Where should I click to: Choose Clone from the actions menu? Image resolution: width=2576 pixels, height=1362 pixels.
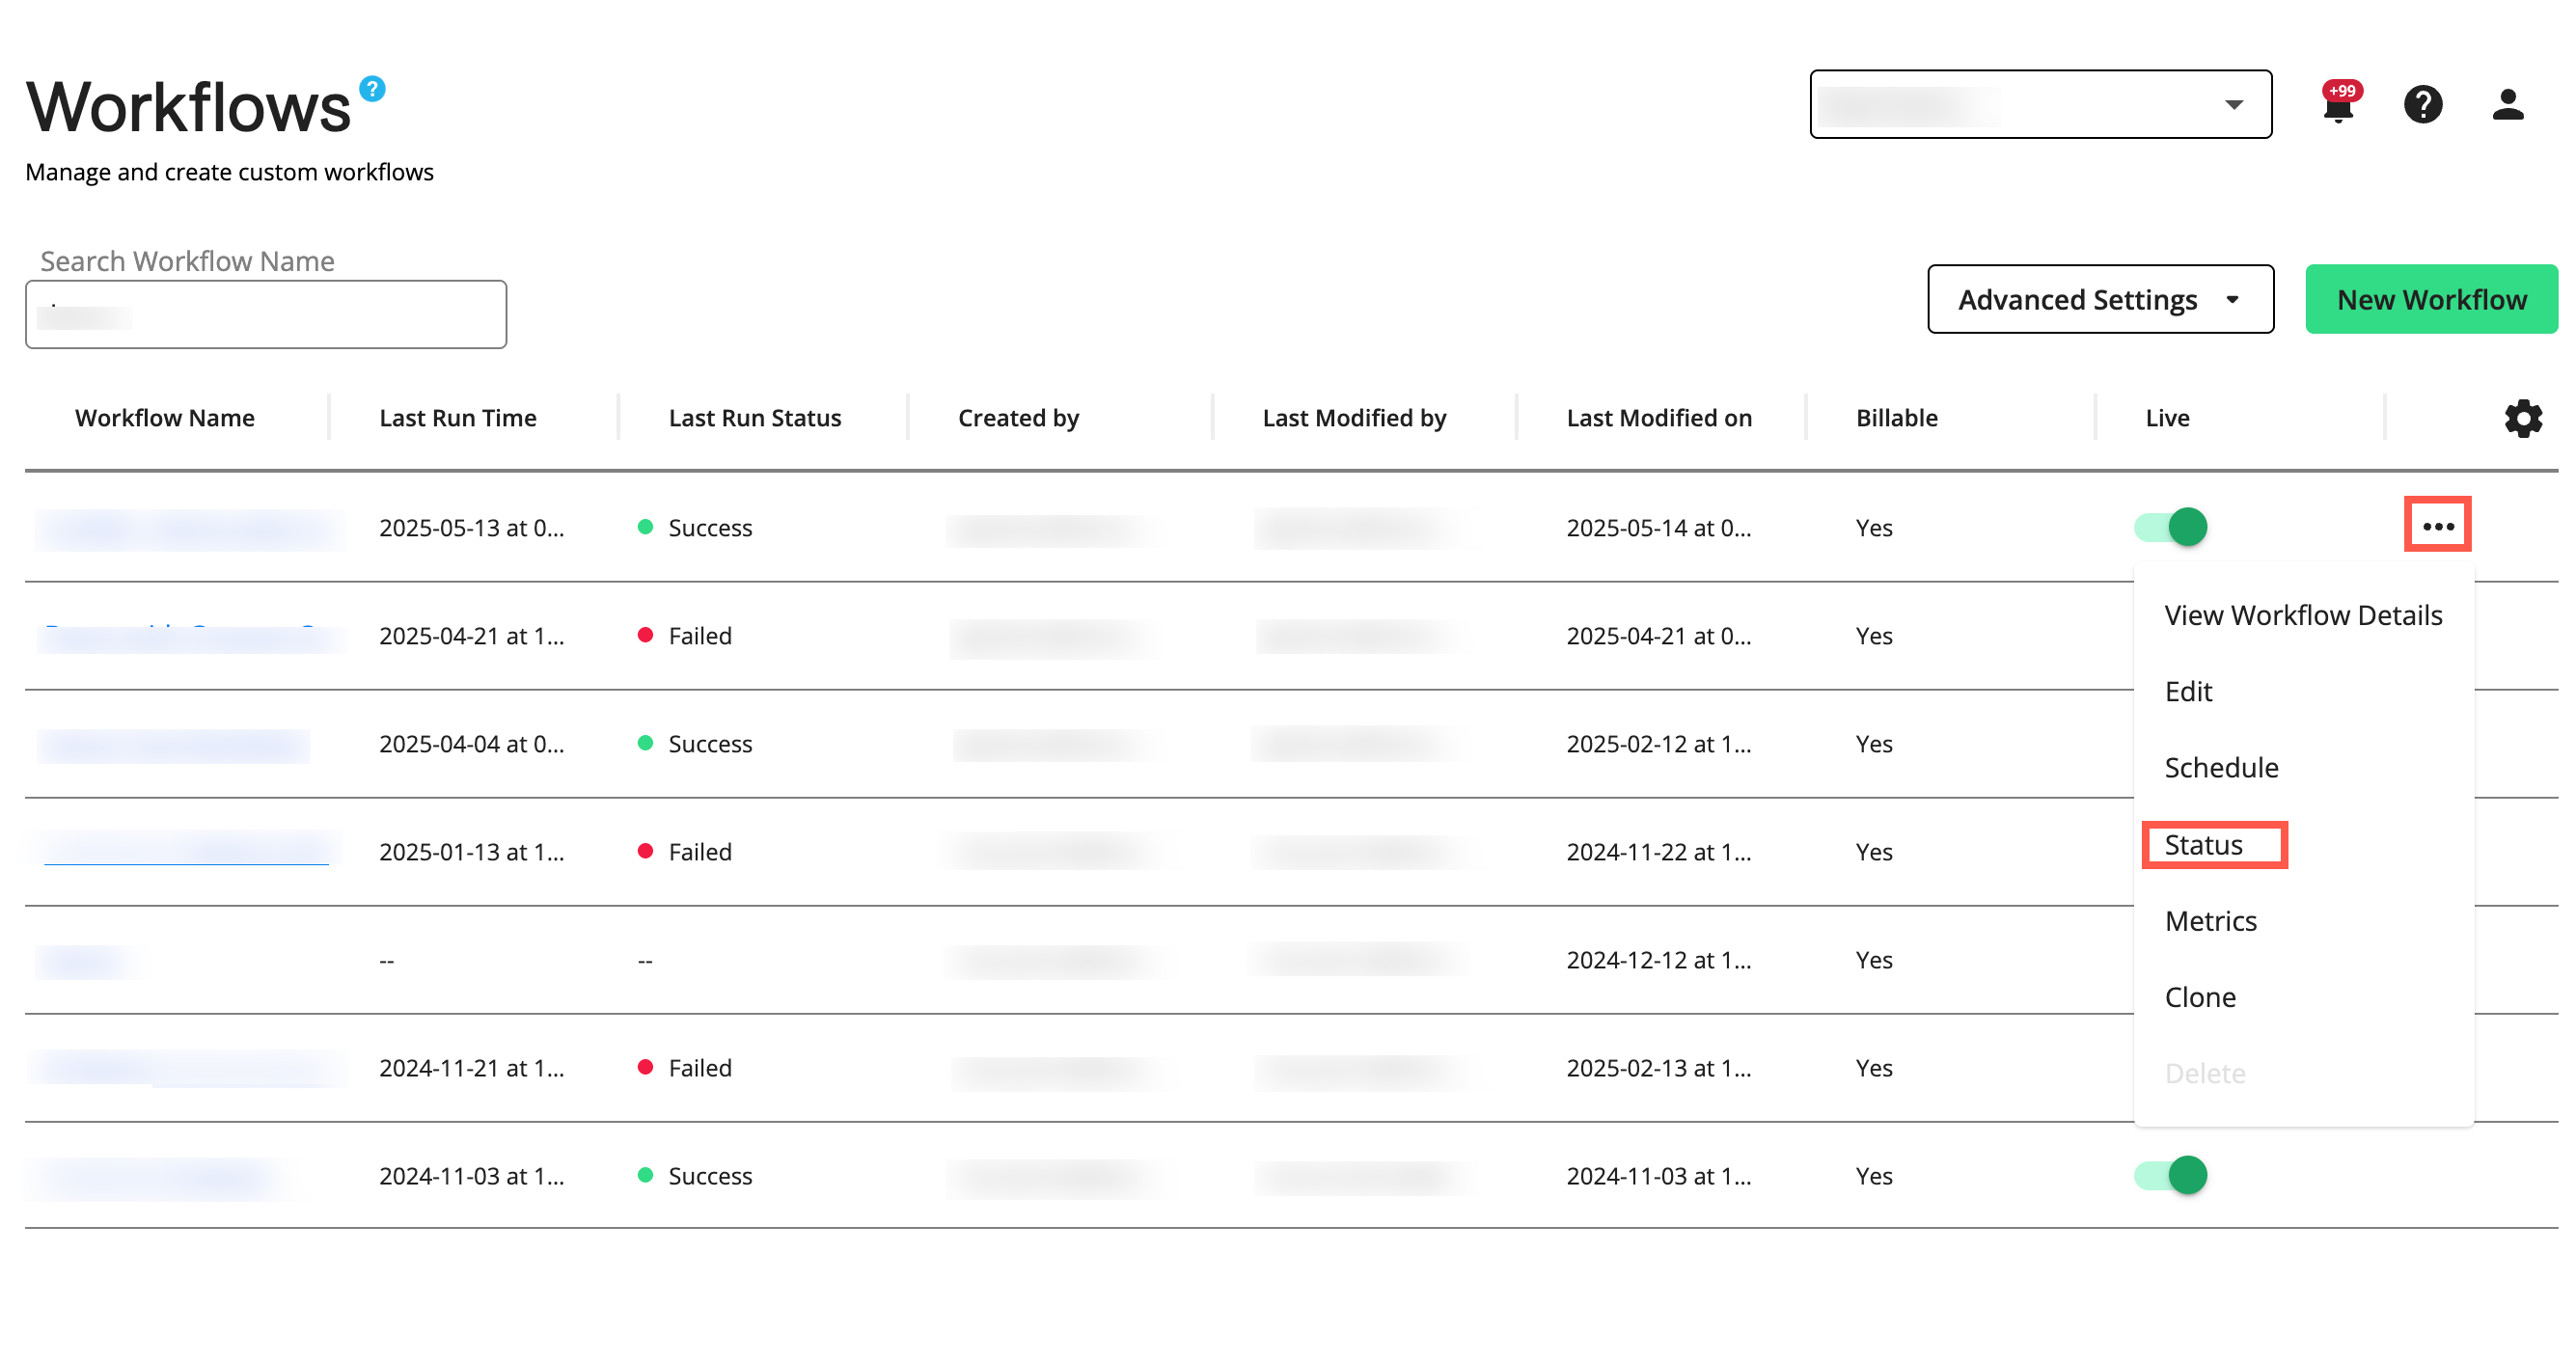2201,996
